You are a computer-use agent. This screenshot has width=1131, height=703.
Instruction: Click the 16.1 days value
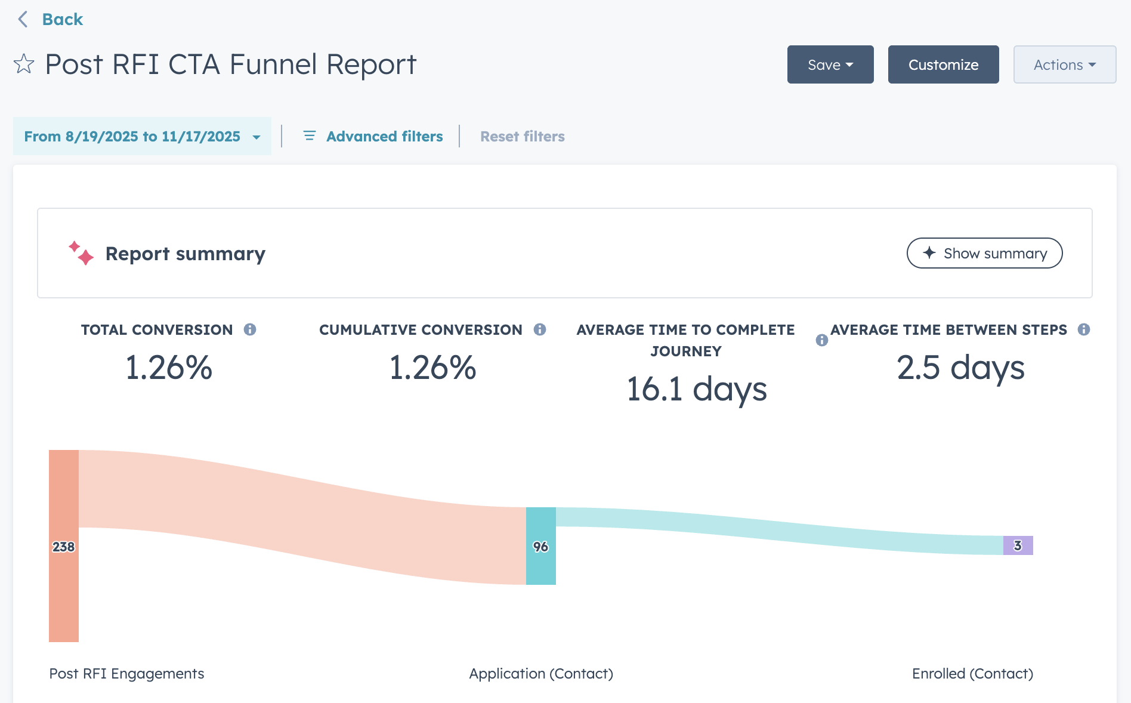[696, 389]
